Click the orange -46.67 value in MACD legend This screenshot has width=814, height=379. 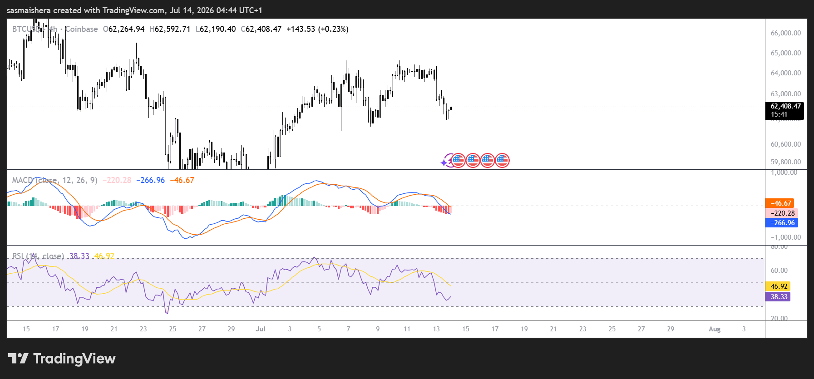point(182,180)
